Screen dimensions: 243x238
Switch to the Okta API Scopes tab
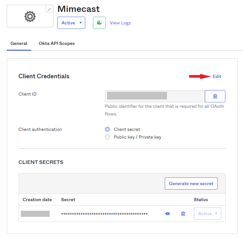point(57,43)
